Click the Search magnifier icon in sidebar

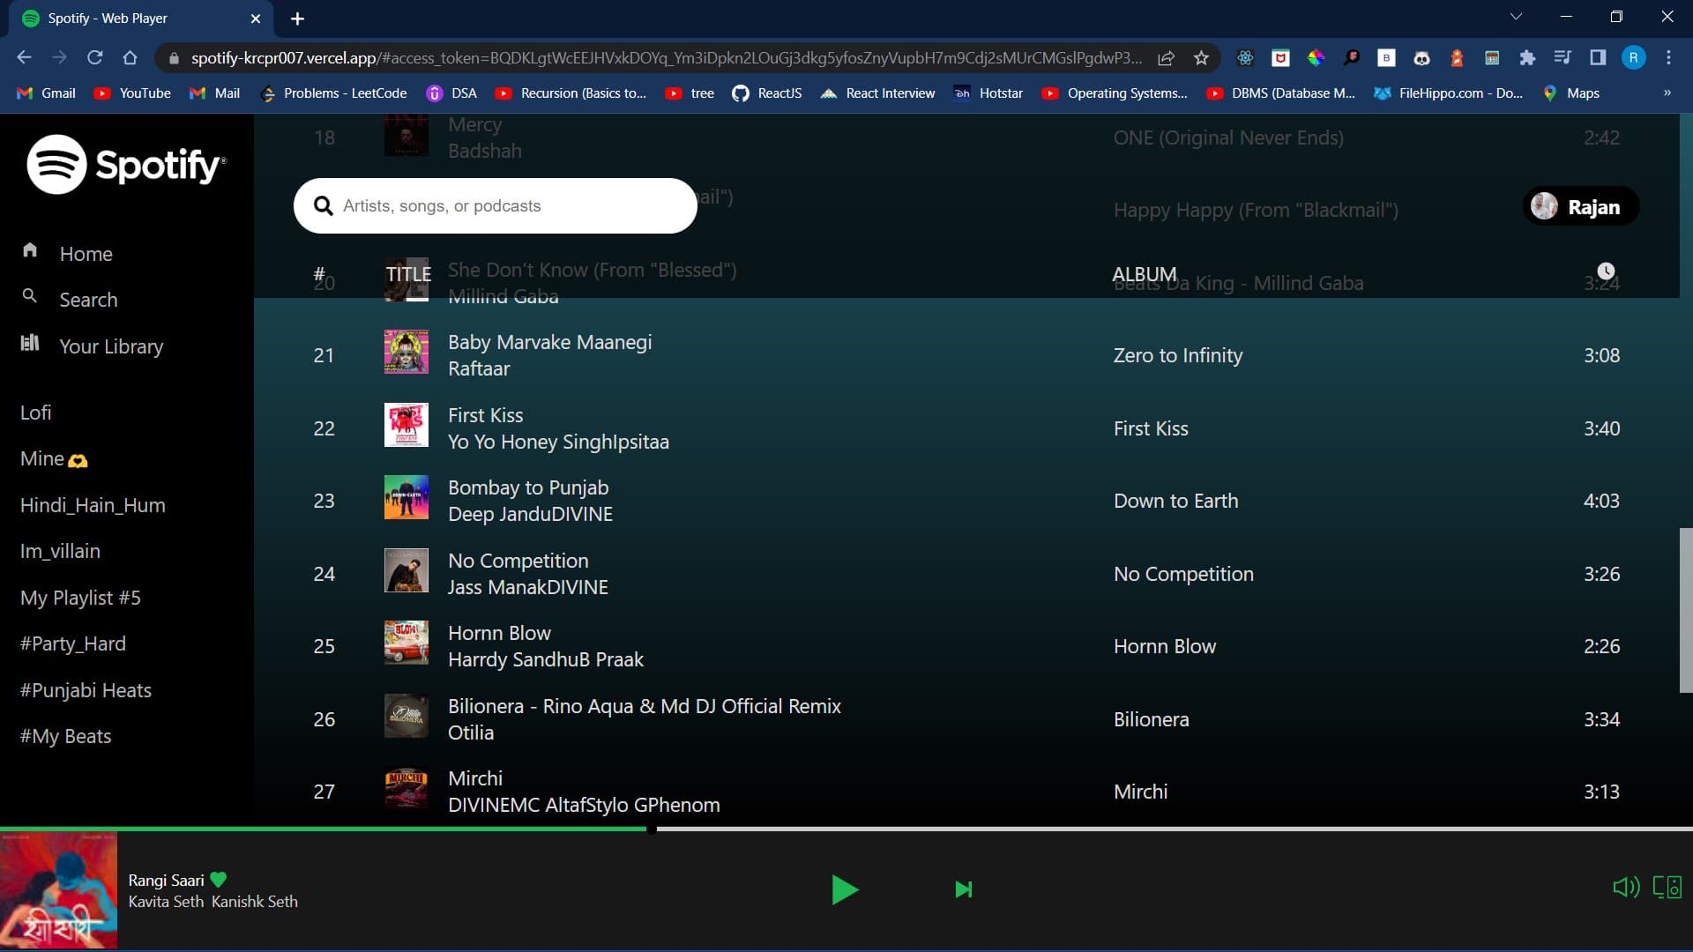(x=29, y=296)
